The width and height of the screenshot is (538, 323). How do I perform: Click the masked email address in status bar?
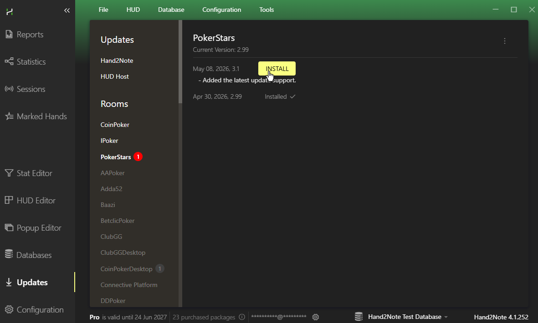click(x=279, y=317)
